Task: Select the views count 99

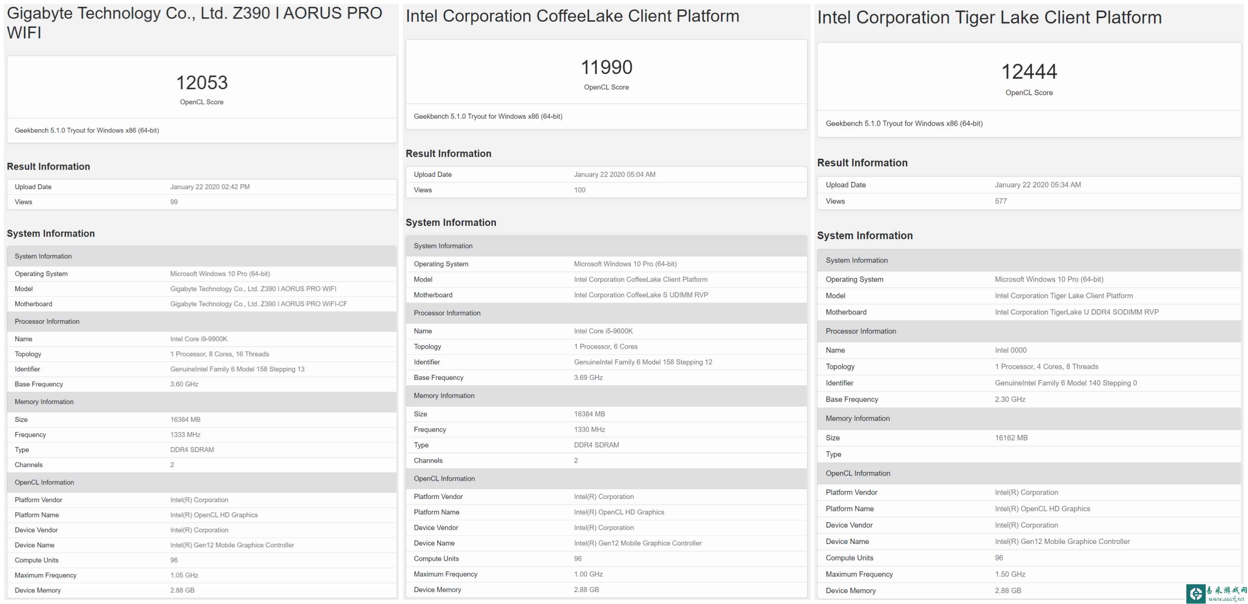Action: click(x=174, y=202)
